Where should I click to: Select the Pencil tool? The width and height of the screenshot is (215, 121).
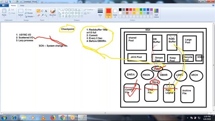point(38,11)
